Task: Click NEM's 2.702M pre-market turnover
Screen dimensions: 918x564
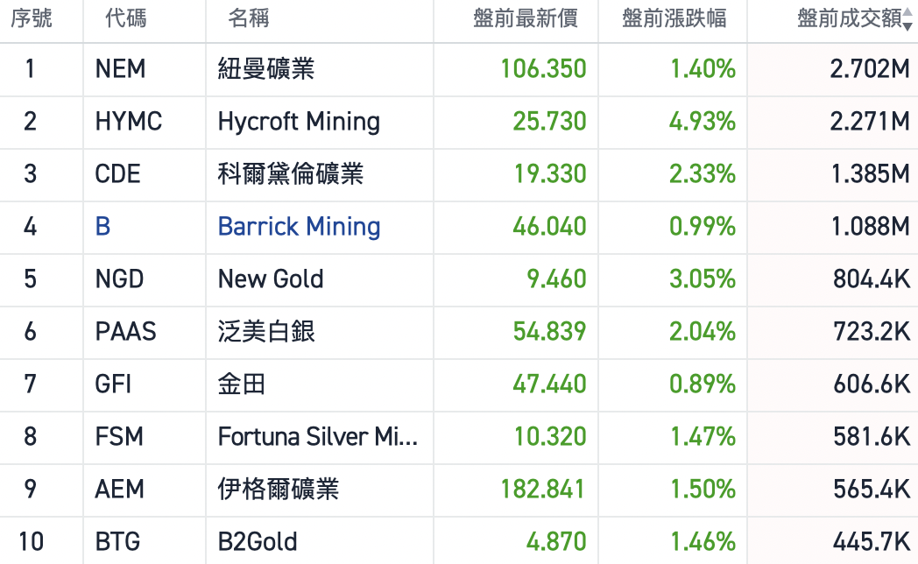Action: (x=870, y=68)
